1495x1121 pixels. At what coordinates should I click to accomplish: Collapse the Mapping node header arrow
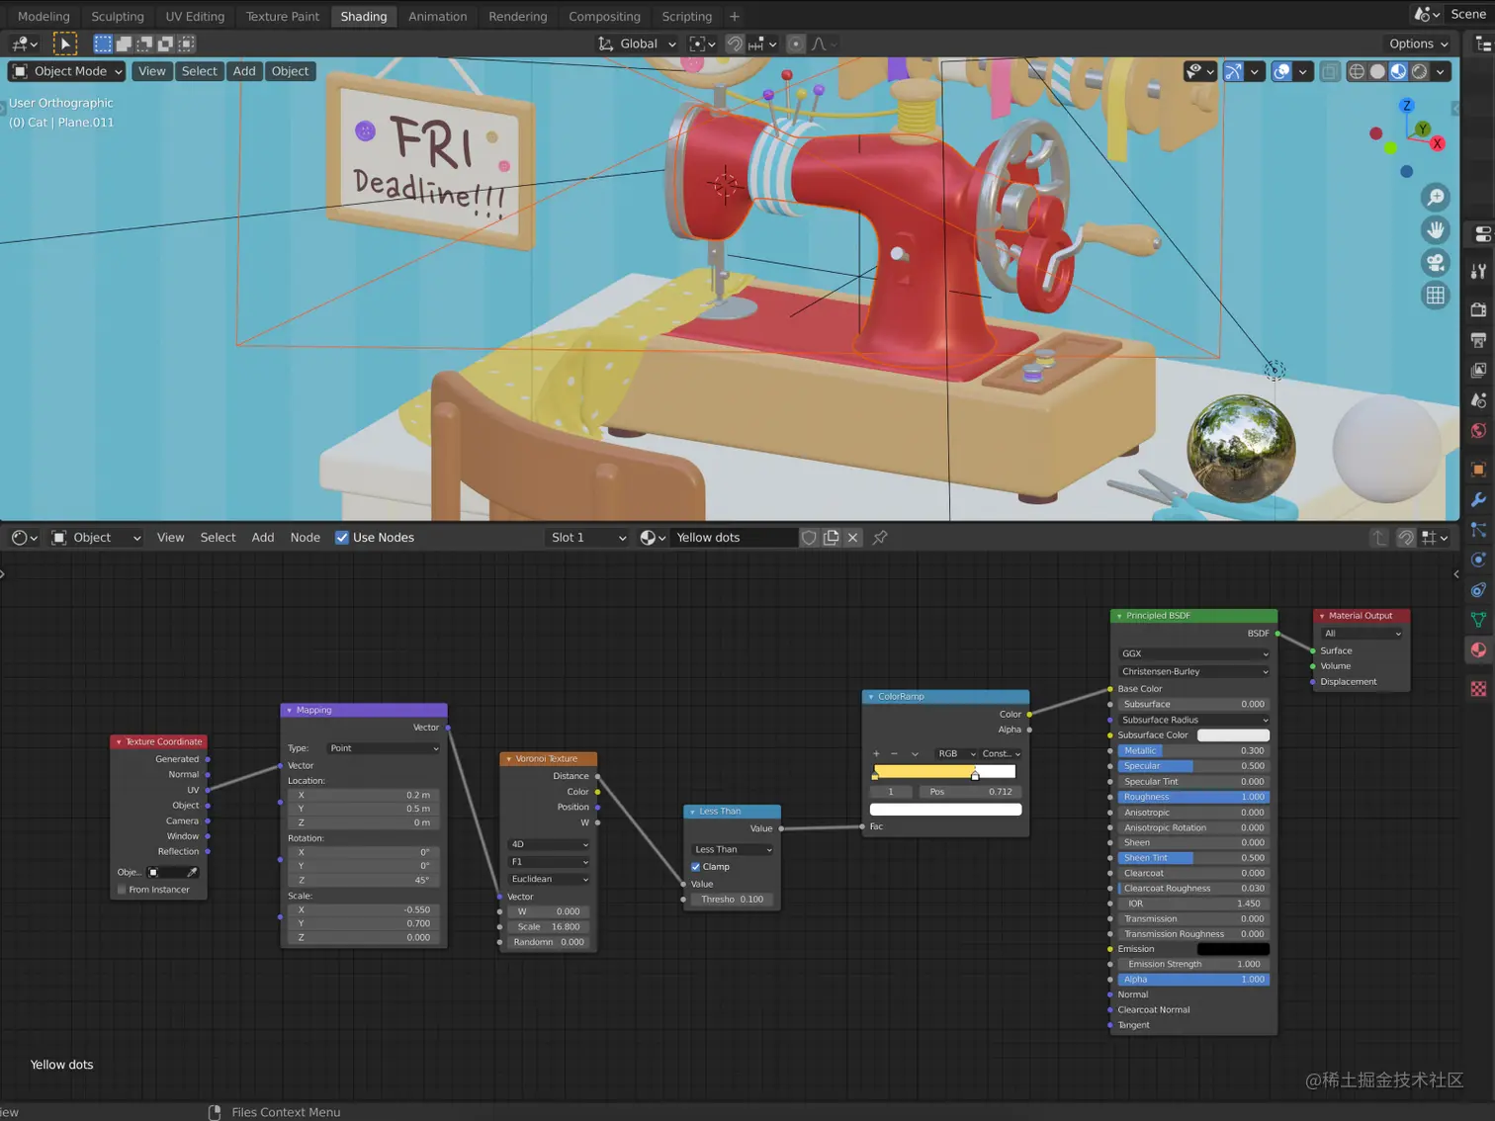tap(290, 710)
